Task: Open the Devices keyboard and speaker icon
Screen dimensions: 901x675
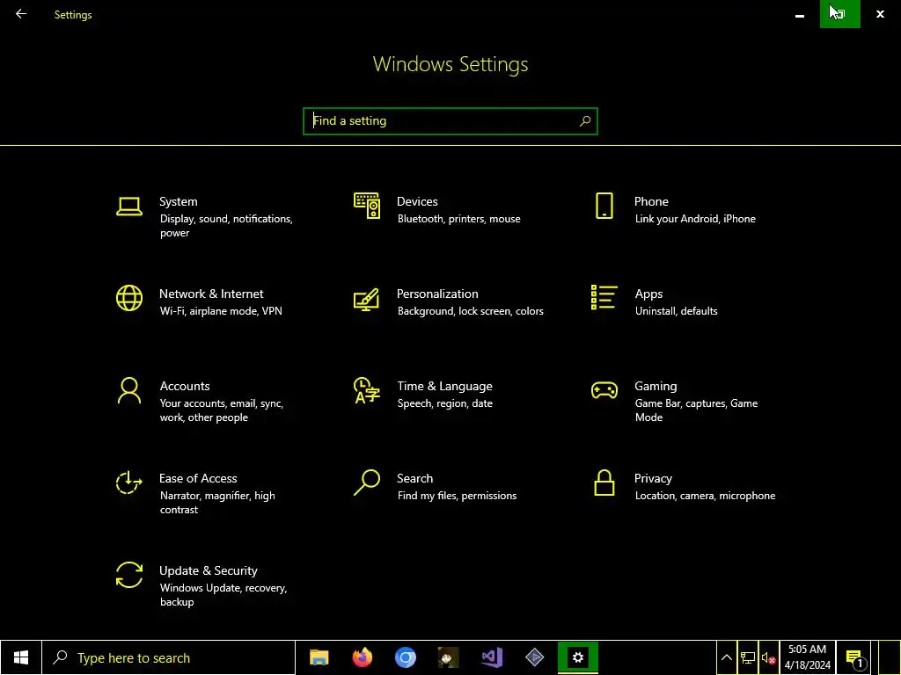Action: [367, 206]
